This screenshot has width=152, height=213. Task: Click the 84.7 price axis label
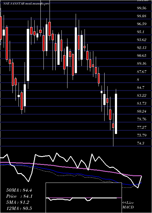(x=140, y=88)
